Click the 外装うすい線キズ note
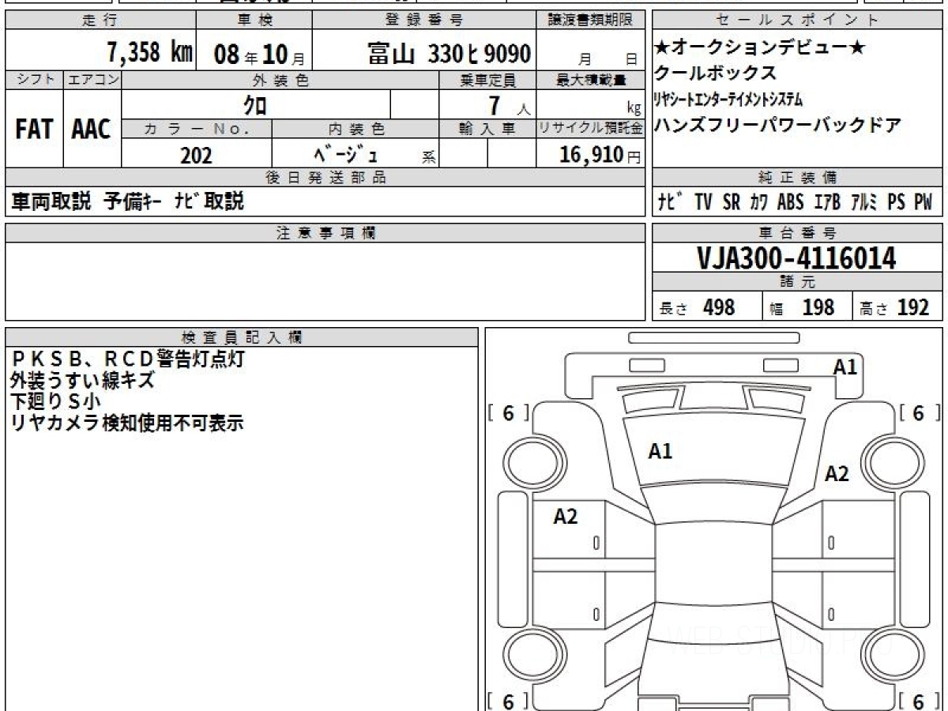Screen dimensions: 948x711 click(x=82, y=381)
